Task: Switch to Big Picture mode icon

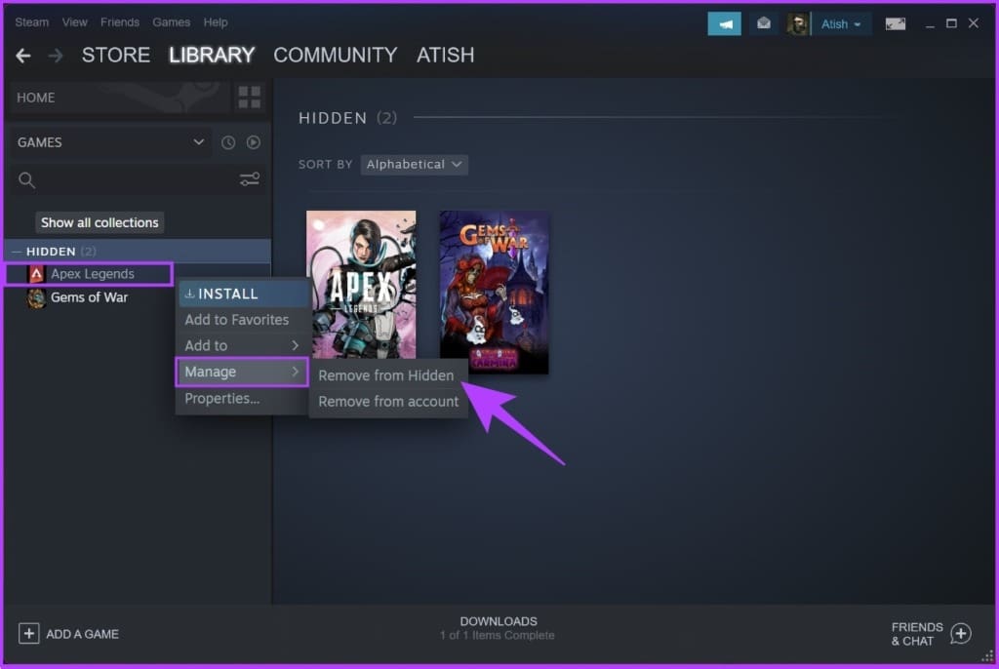Action: (x=896, y=24)
